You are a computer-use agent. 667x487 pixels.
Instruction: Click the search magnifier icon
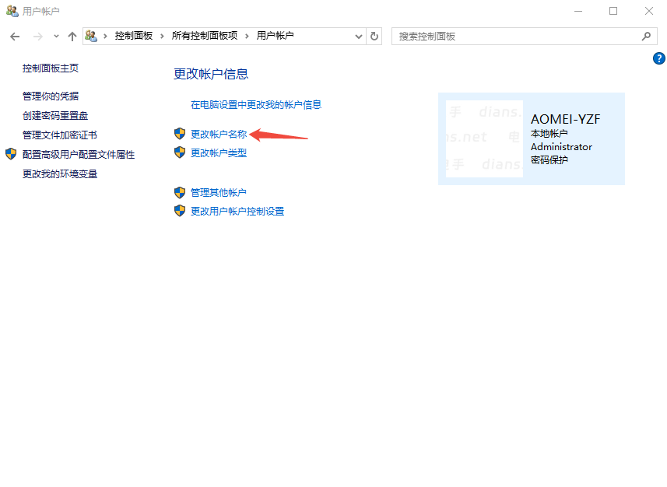pos(647,36)
